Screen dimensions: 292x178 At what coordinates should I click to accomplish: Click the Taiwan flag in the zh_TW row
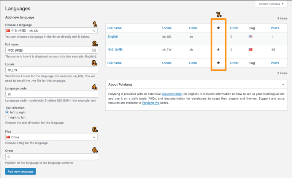(251, 50)
